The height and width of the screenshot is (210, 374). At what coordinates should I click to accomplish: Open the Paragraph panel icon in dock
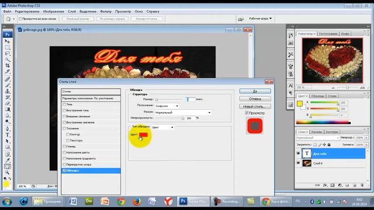(290, 93)
